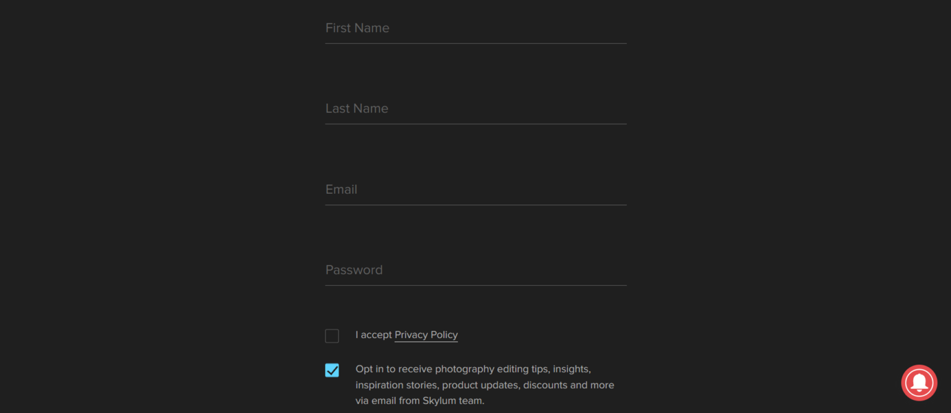Uncheck the email opt-in checkbox

tap(332, 370)
